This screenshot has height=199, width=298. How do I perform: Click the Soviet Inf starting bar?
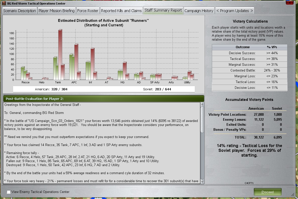pyautogui.click(x=92, y=64)
